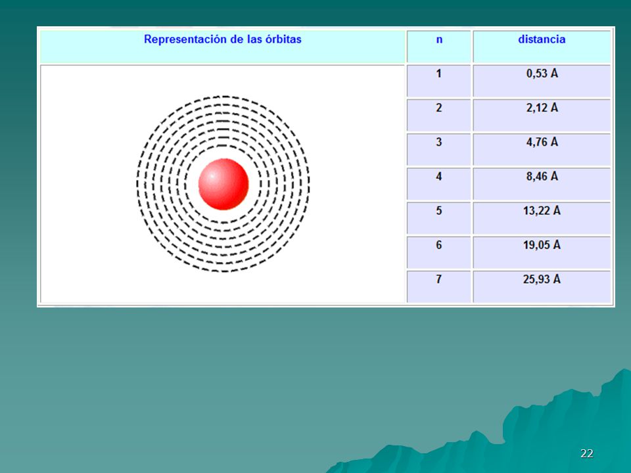Select the distance 0,53 Å cell

point(542,81)
